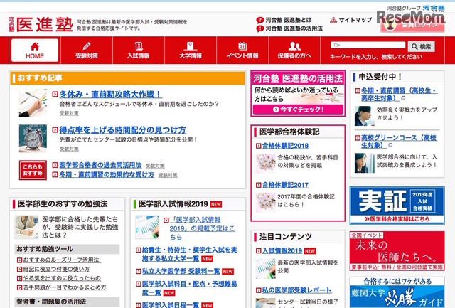Click the 医進塾 site logo
The width and height of the screenshot is (455, 308).
pyautogui.click(x=41, y=24)
